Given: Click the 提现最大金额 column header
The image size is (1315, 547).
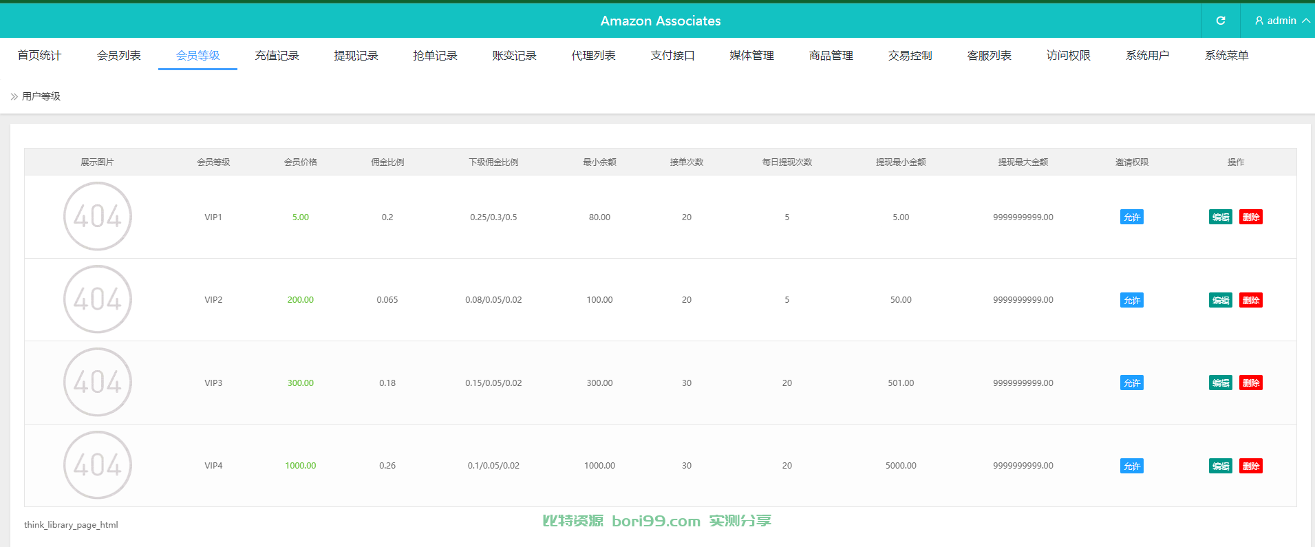Looking at the screenshot, I should [x=1023, y=162].
